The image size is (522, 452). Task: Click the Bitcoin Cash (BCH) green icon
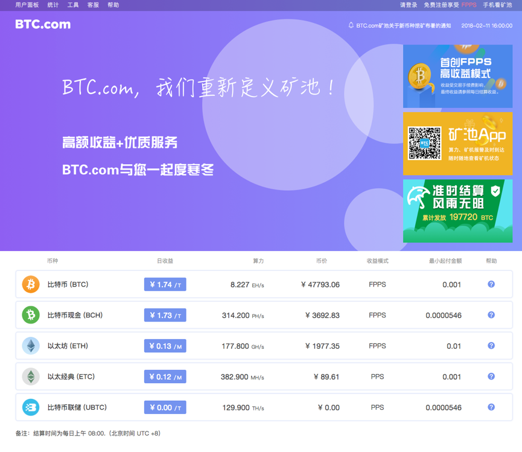31,315
